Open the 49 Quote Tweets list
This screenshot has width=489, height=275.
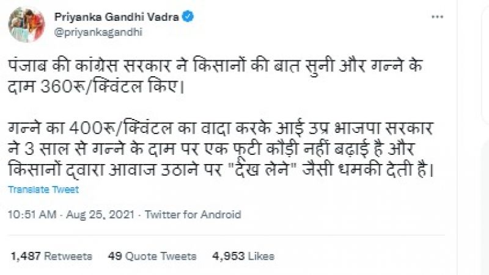point(152,255)
